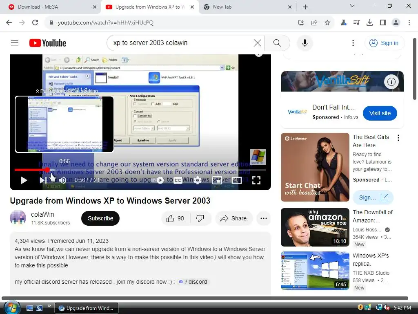This screenshot has height=314, width=418.
Task: Skip to the next video
Action: [42, 180]
